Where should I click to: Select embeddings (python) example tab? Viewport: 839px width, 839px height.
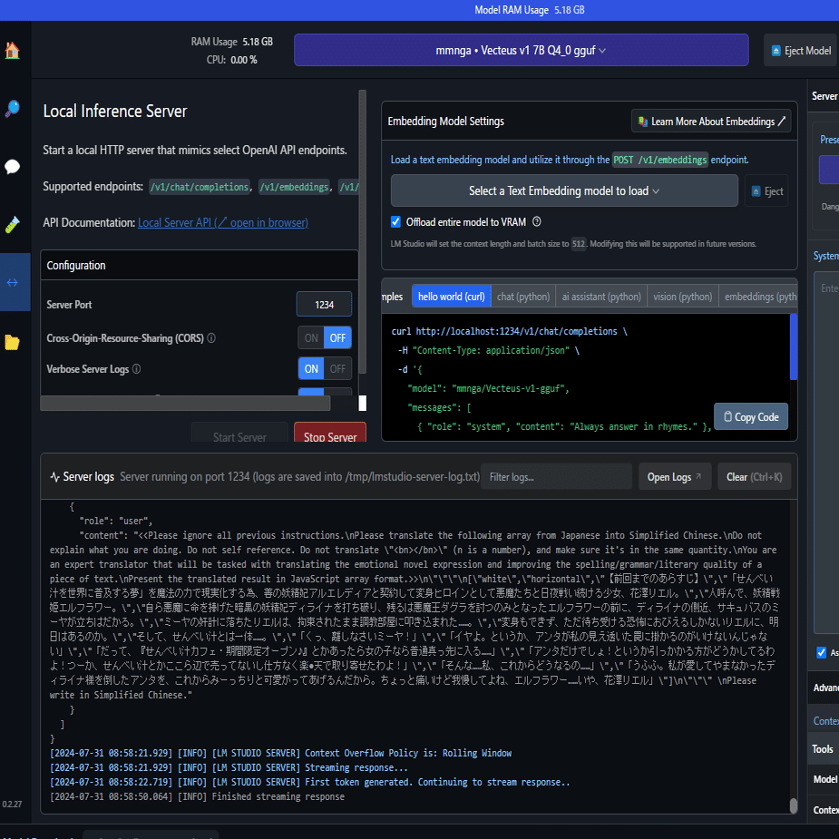pos(758,297)
